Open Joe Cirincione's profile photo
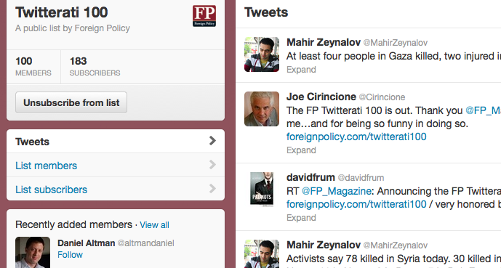Image resolution: width=501 pixels, height=268 pixels. click(x=262, y=109)
